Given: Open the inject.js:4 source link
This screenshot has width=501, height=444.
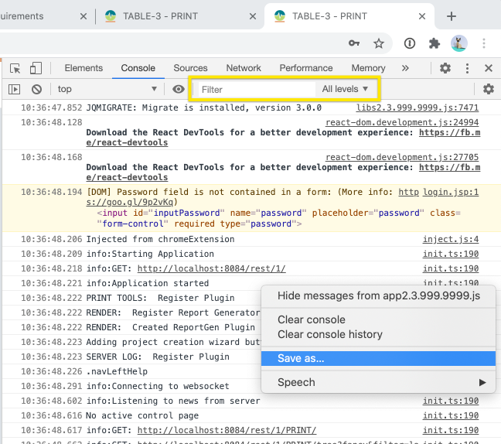Looking at the screenshot, I should [x=450, y=239].
